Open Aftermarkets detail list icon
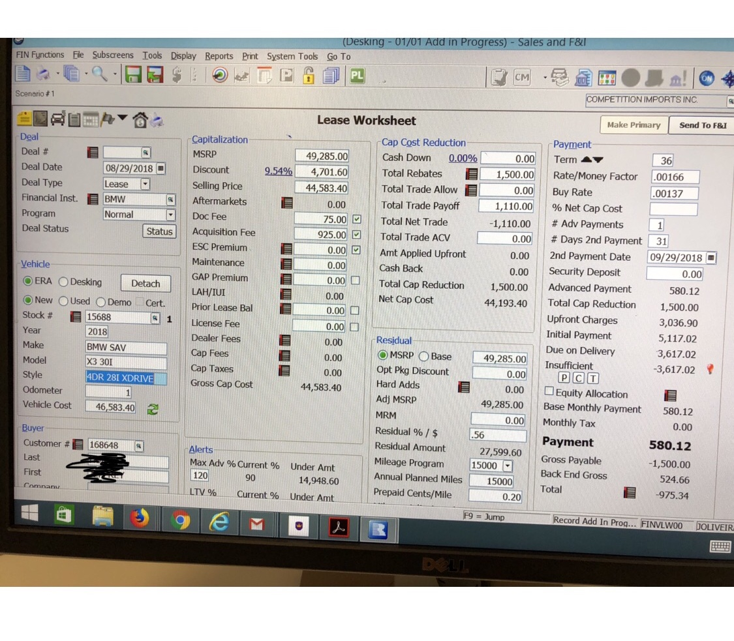This screenshot has height=641, width=734. click(x=287, y=203)
